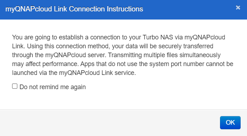Viewport: 247px width, 136px height.
Task: Click the words 'Turbo NAS' in the message
Action: (x=158, y=38)
